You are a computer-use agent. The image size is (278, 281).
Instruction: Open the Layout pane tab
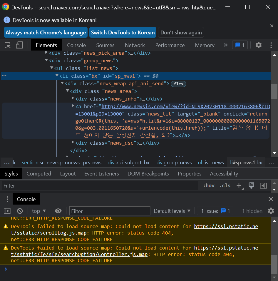click(x=68, y=174)
